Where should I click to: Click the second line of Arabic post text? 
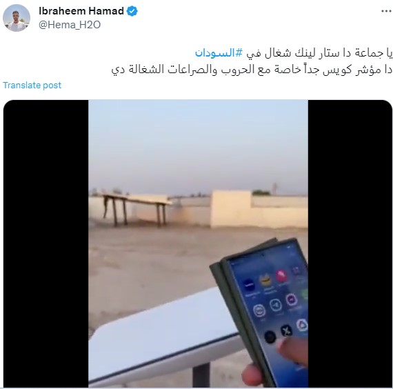point(252,70)
